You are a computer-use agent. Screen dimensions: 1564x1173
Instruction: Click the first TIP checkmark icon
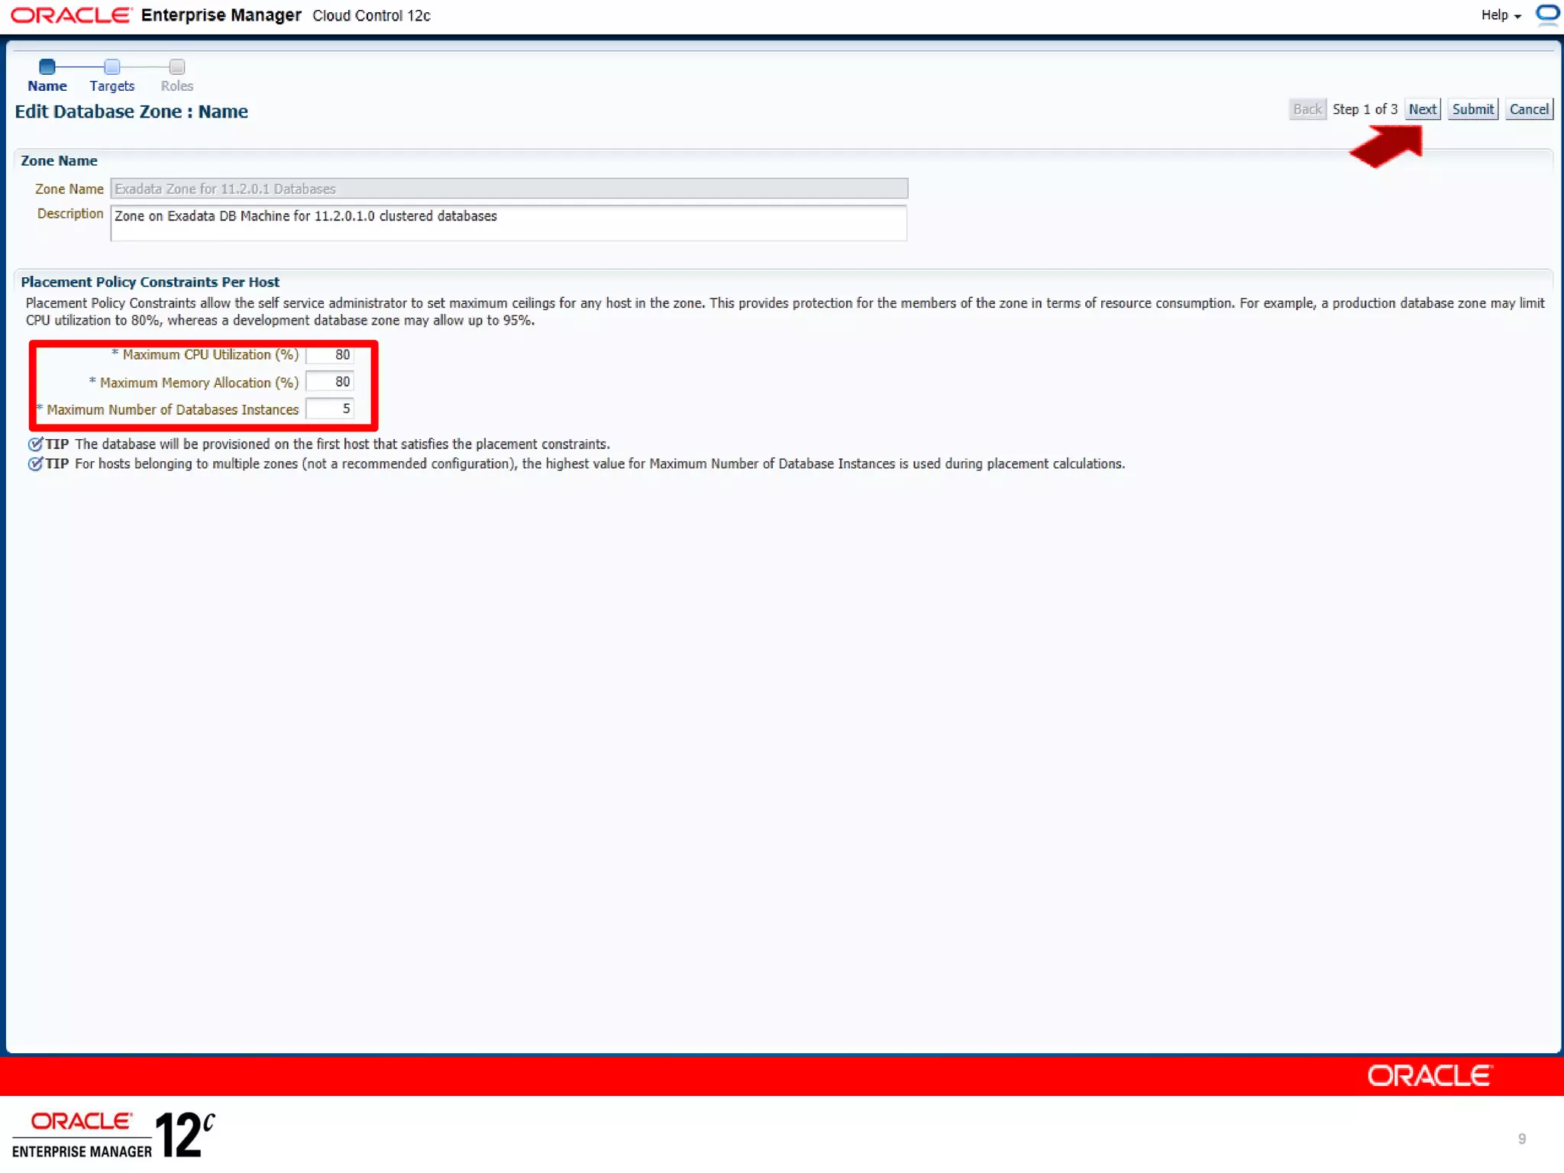click(35, 444)
